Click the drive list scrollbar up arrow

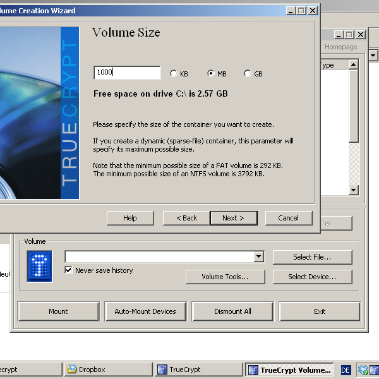pos(353,64)
